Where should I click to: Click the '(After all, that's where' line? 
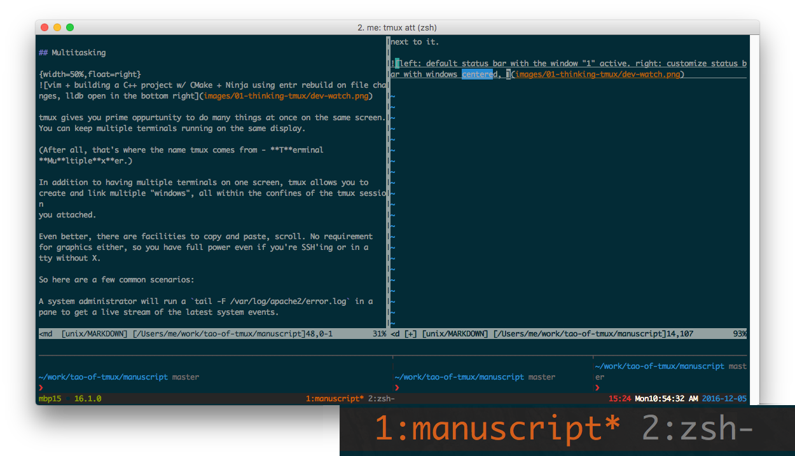[x=181, y=150]
